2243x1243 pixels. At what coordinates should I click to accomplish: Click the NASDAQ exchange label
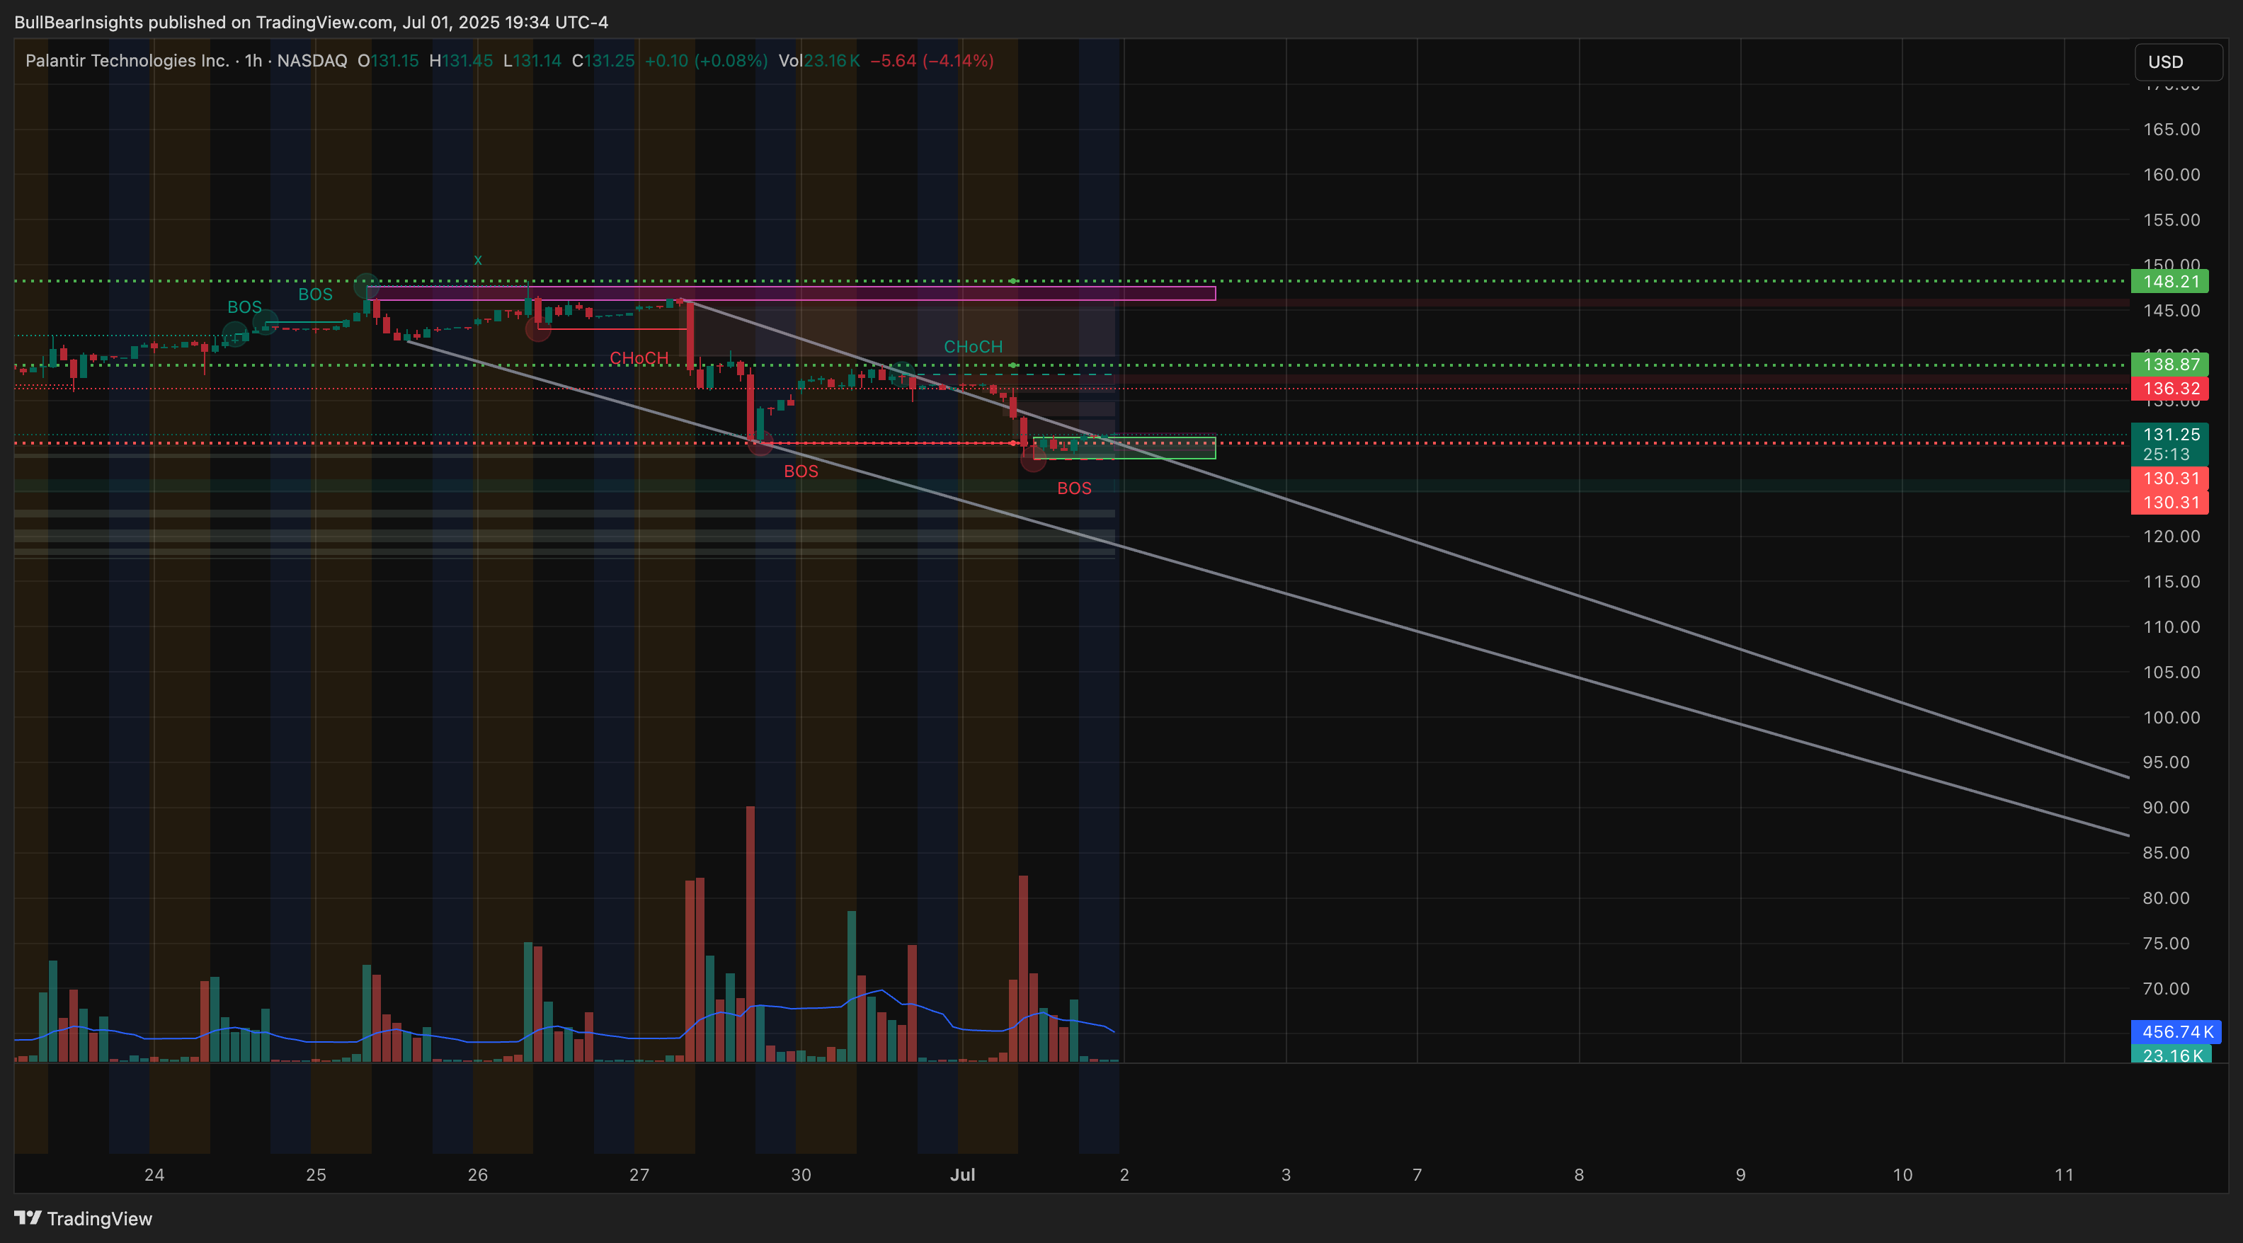point(312,61)
